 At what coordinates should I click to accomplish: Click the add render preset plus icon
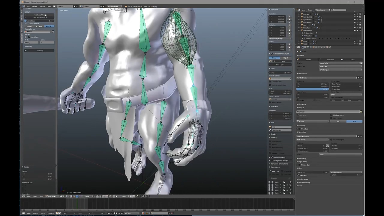358,78
